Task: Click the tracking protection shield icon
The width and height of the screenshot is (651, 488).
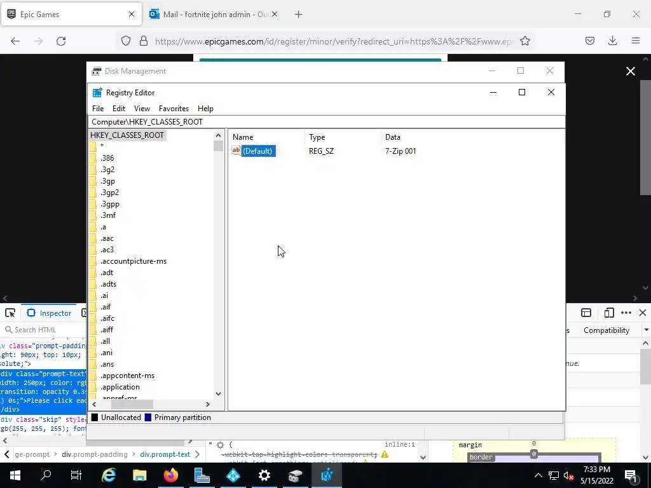Action: pos(126,41)
